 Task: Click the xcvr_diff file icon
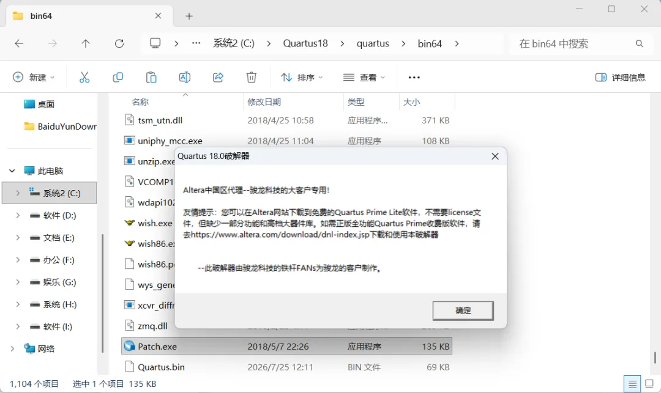click(129, 306)
